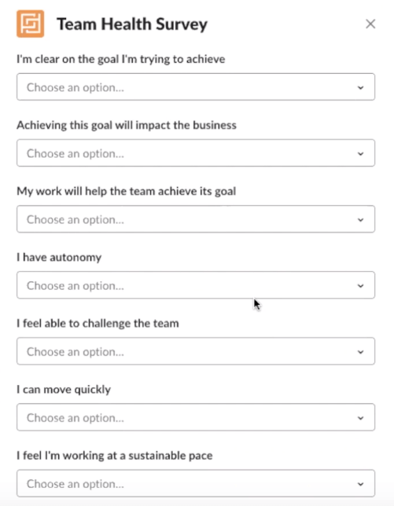
Task: Click the chevron arrow in the autonomy select box
Action: 360,286
